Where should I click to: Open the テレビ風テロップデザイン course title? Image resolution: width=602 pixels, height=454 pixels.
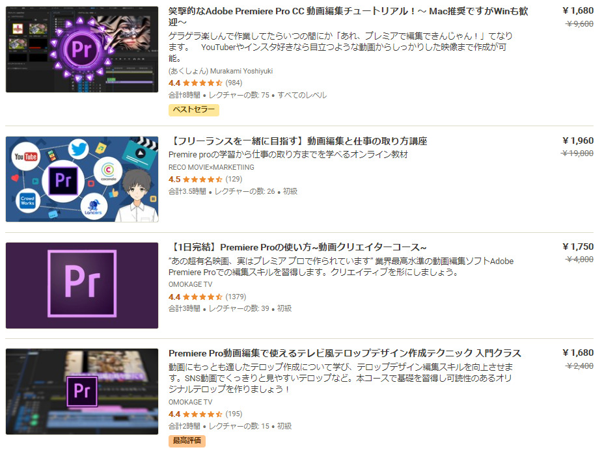coord(345,353)
